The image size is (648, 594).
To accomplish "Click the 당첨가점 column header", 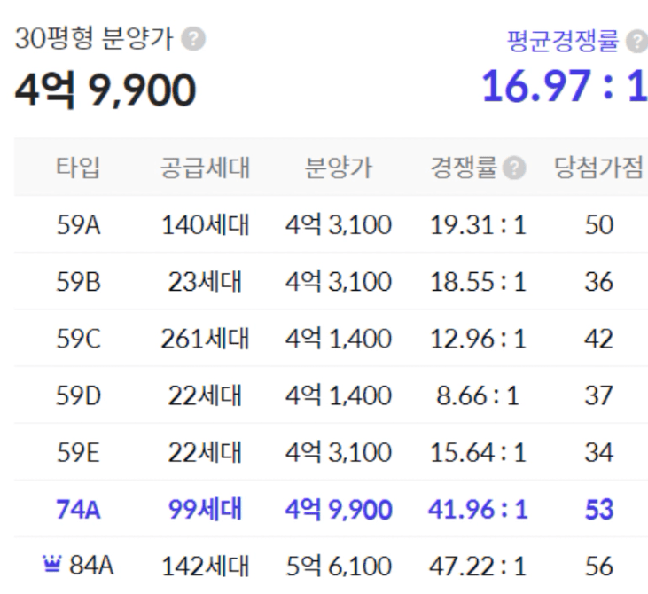I will tap(598, 168).
